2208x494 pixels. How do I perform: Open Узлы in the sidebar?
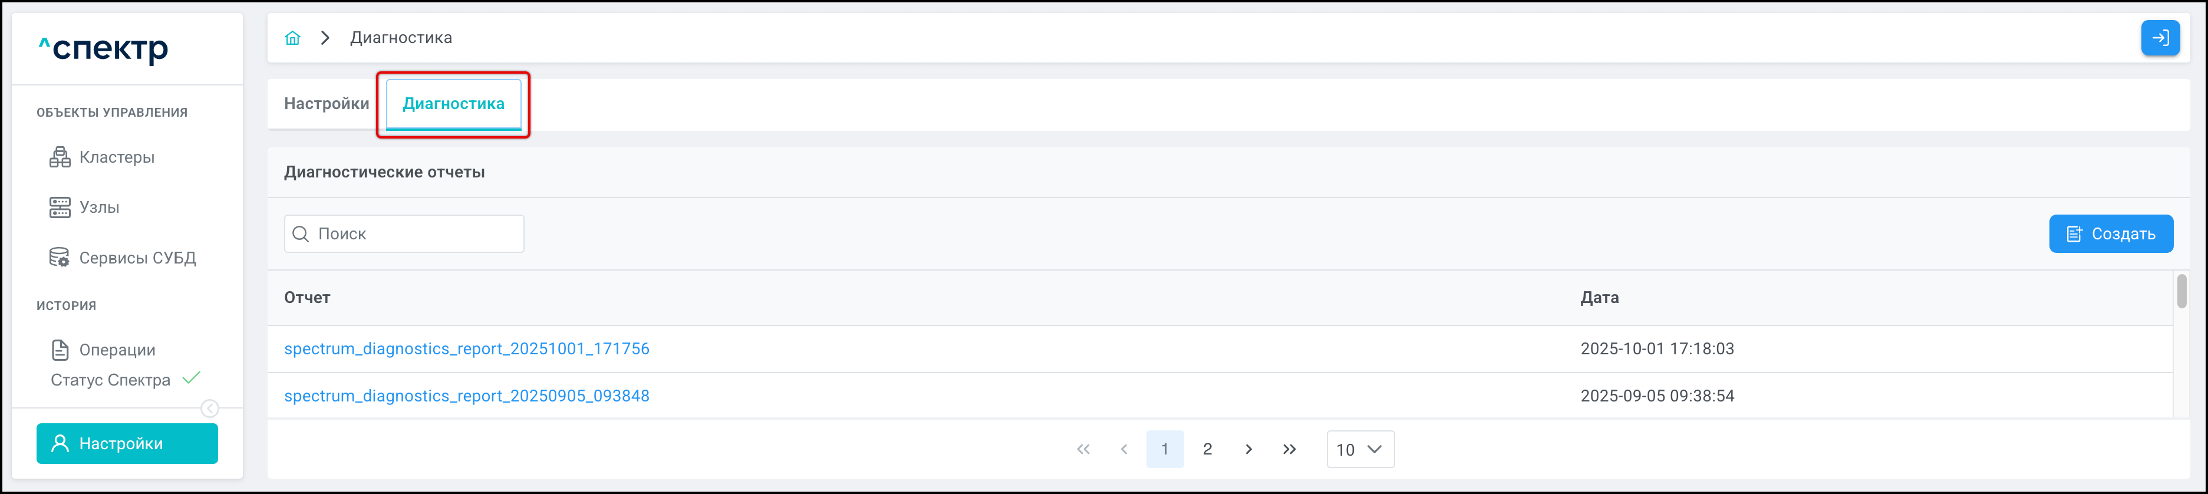[98, 208]
